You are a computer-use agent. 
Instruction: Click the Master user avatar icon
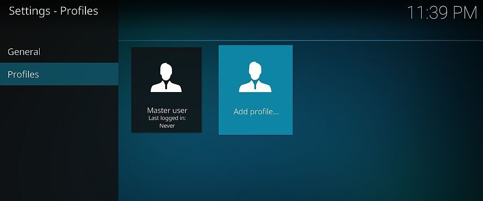tap(166, 78)
